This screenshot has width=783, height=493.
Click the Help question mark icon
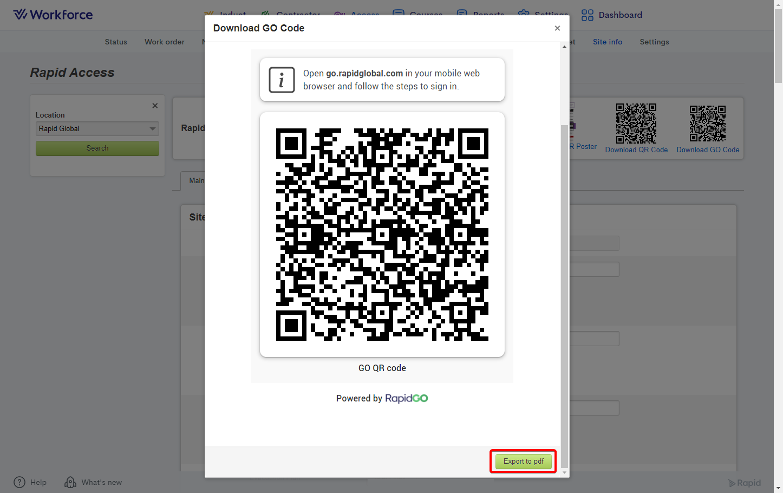[19, 482]
